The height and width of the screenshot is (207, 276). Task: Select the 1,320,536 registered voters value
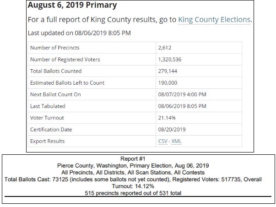pos(171,60)
